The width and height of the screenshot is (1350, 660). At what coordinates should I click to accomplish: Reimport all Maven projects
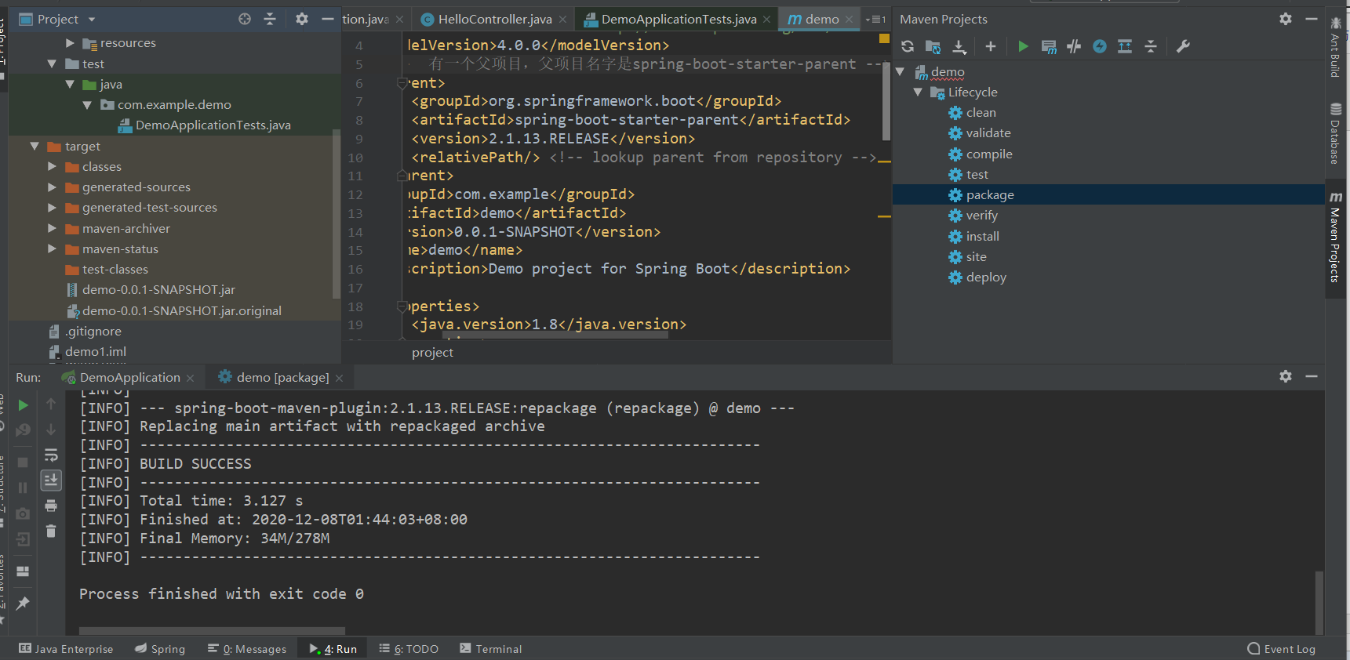908,47
